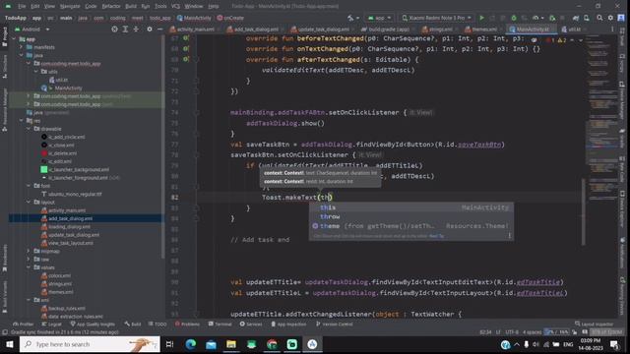Open File Explorer from taskbar
Screen dimensions: 630x354
coord(231,344)
